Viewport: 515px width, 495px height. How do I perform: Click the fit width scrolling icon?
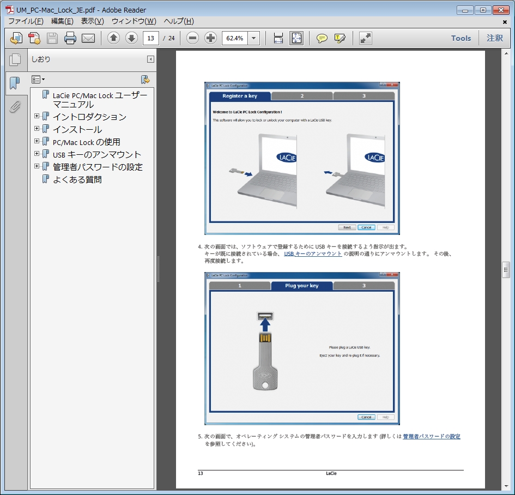[278, 38]
